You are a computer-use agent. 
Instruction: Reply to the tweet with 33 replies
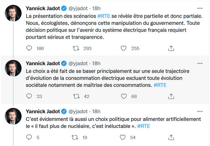pos(29,96)
